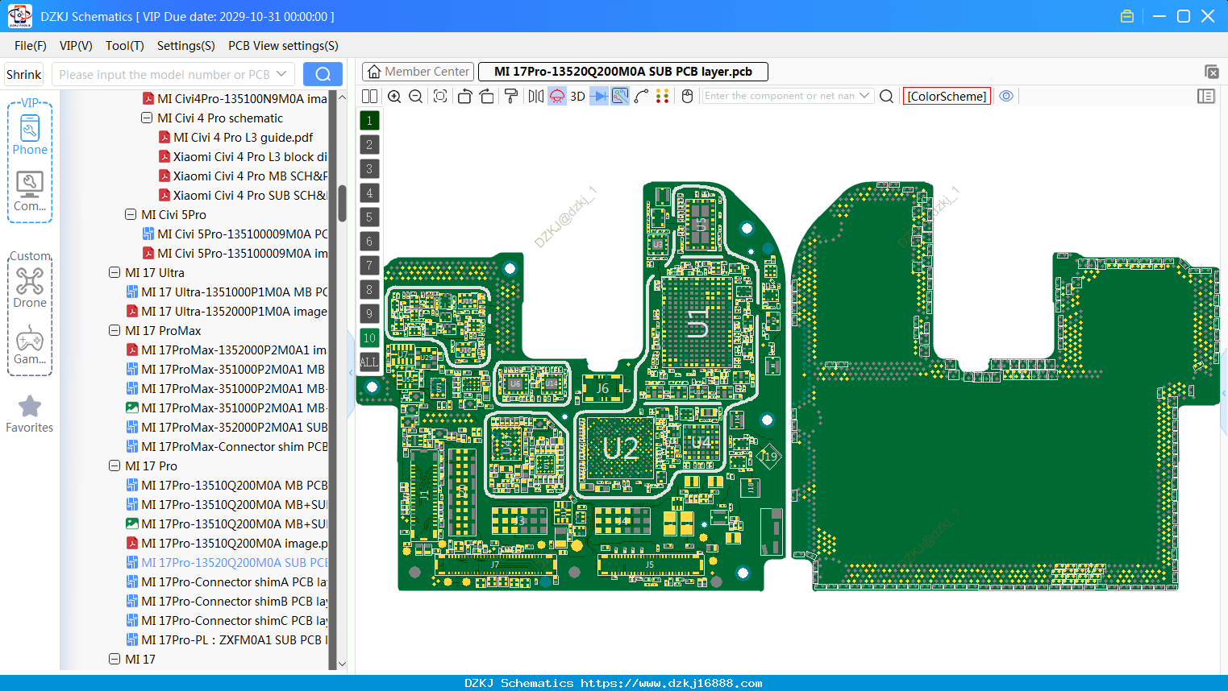This screenshot has height=691, width=1228.
Task: Collapse the MI Civi 5Pro node
Action: pyautogui.click(x=131, y=214)
